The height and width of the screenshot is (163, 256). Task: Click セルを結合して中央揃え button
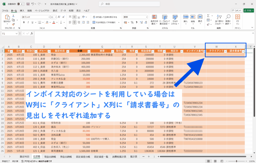[x=104, y=22]
